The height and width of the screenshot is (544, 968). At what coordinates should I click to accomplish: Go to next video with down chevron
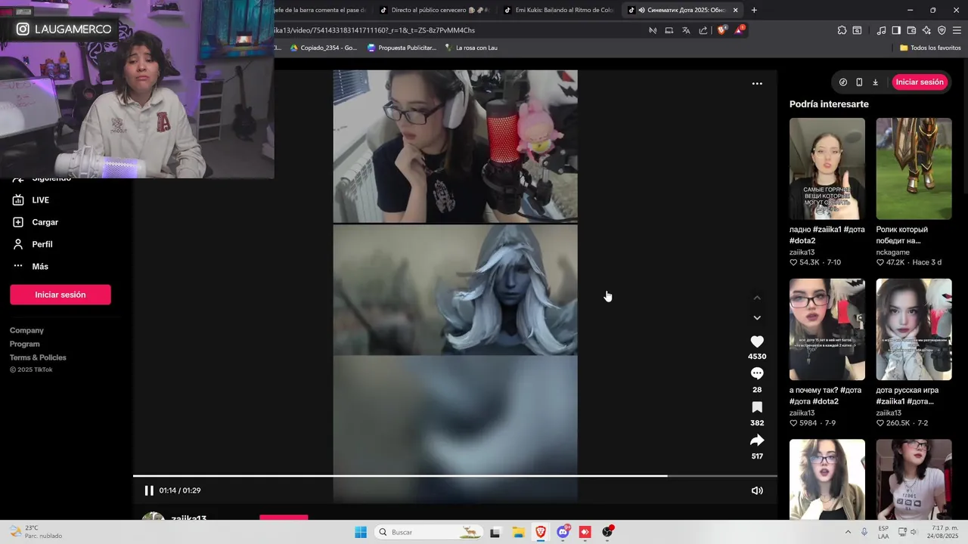click(757, 317)
